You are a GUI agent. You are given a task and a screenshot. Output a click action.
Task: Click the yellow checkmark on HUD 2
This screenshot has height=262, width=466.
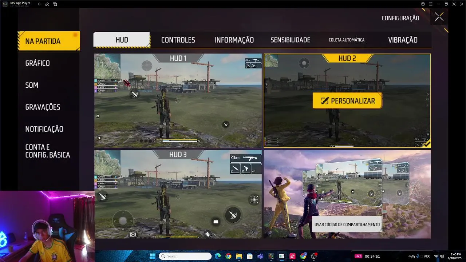click(x=426, y=143)
